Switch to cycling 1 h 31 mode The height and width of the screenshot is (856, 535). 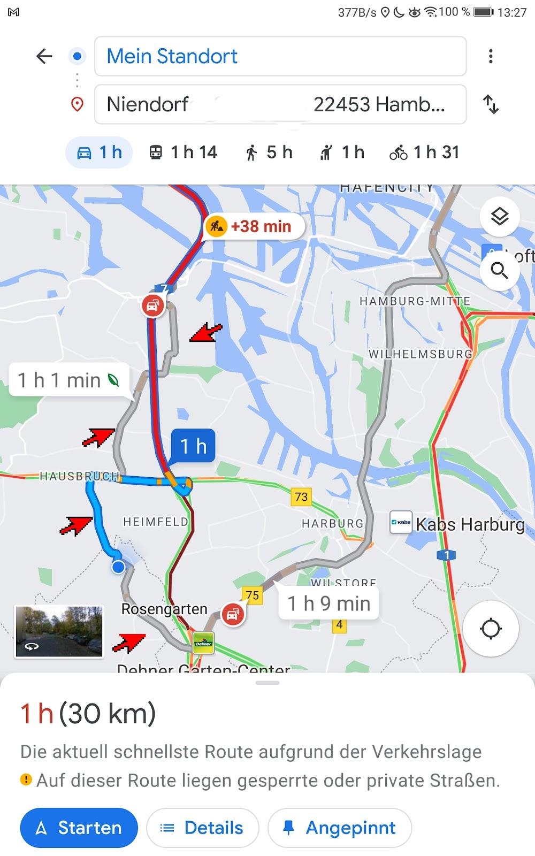pyautogui.click(x=425, y=152)
